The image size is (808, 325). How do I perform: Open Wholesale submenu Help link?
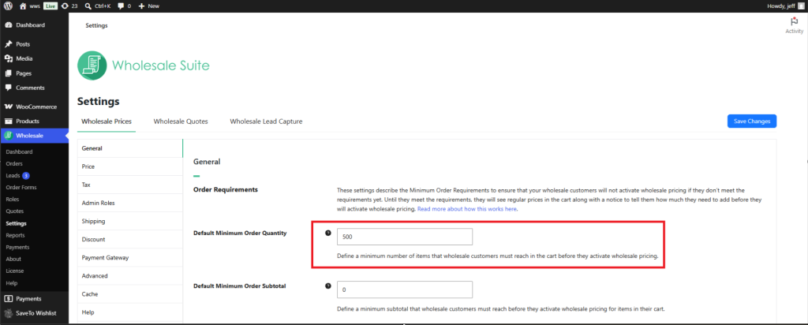coord(11,283)
